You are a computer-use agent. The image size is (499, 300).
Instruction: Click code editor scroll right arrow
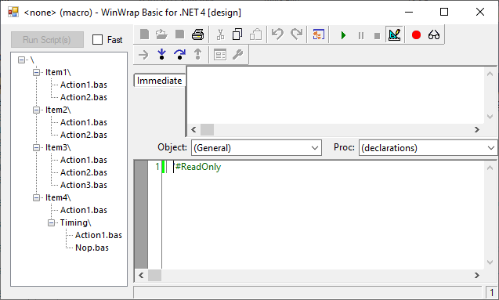point(476,275)
